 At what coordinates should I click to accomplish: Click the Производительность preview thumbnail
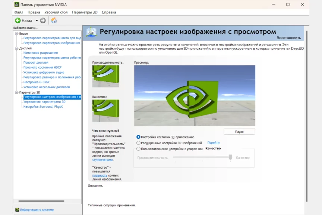pos(106,76)
